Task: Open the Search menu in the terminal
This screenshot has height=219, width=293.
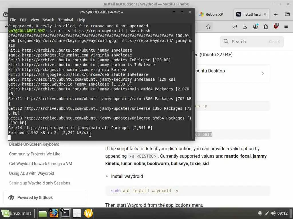Action: pyautogui.click(x=48, y=20)
